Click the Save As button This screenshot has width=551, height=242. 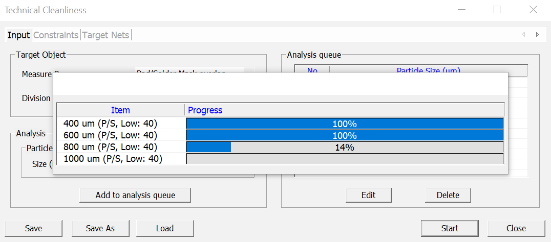[100, 228]
